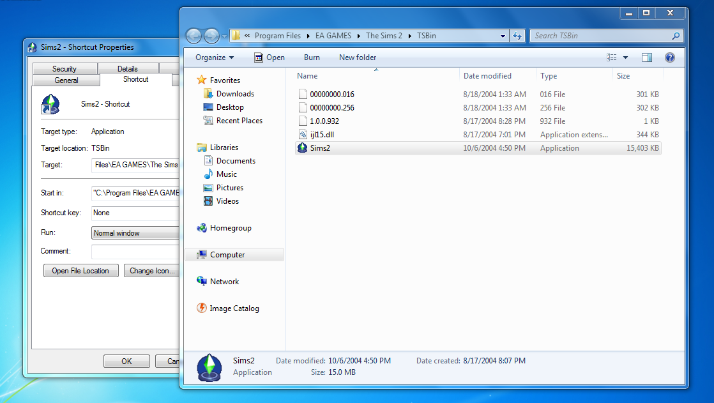The image size is (714, 403).
Task: Switch to the Details tab
Action: (128, 68)
